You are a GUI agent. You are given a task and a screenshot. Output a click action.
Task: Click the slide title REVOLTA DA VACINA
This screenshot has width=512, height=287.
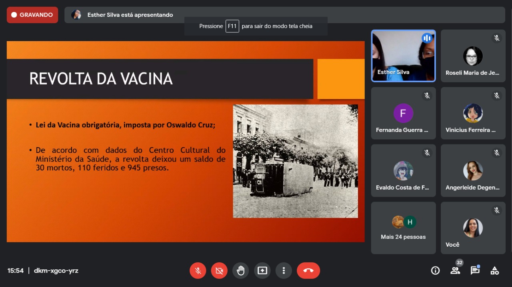click(101, 79)
